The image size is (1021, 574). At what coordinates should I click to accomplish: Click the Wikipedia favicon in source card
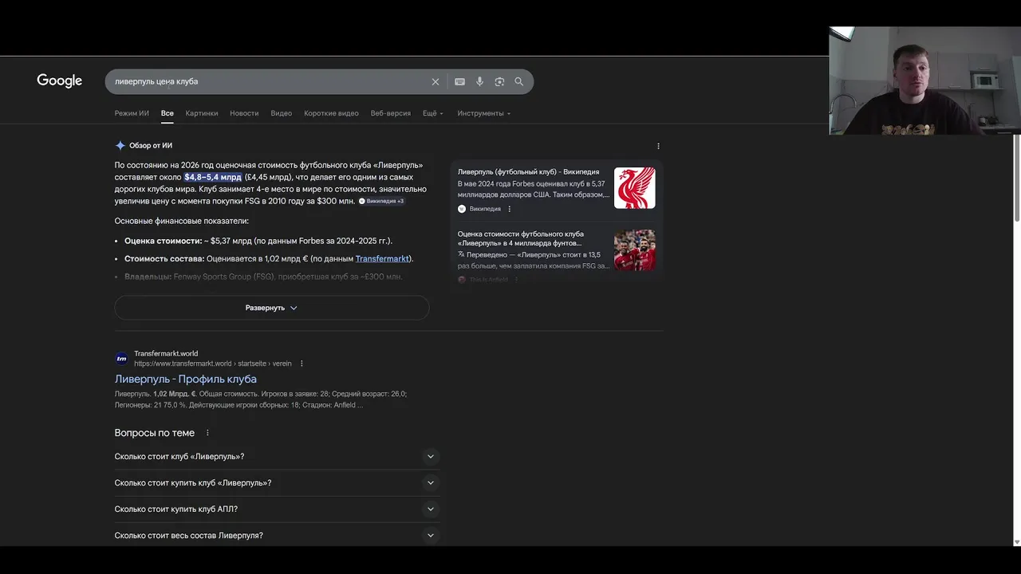click(x=462, y=209)
